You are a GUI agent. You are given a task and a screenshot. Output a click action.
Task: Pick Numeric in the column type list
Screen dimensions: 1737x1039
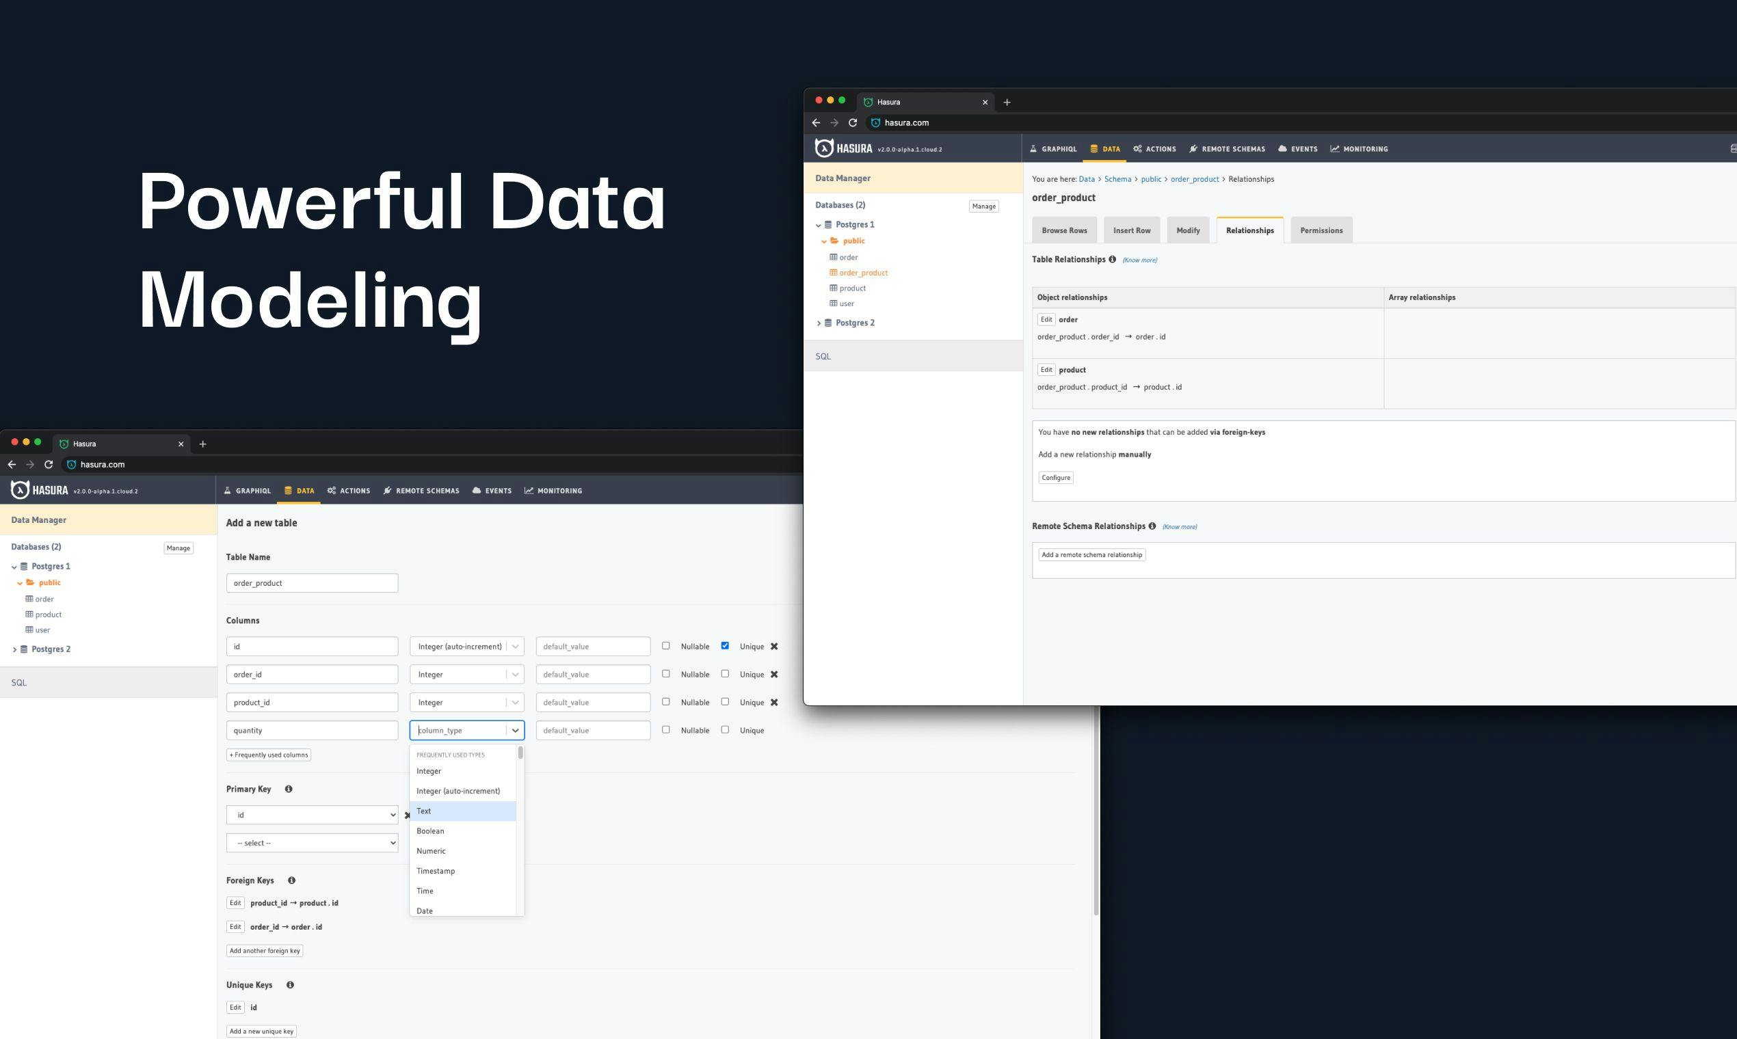click(x=463, y=850)
